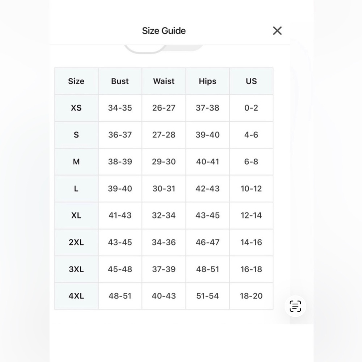Screen dimensions: 362x362
Task: Click the 34-35 bust cell
Action: (120, 108)
